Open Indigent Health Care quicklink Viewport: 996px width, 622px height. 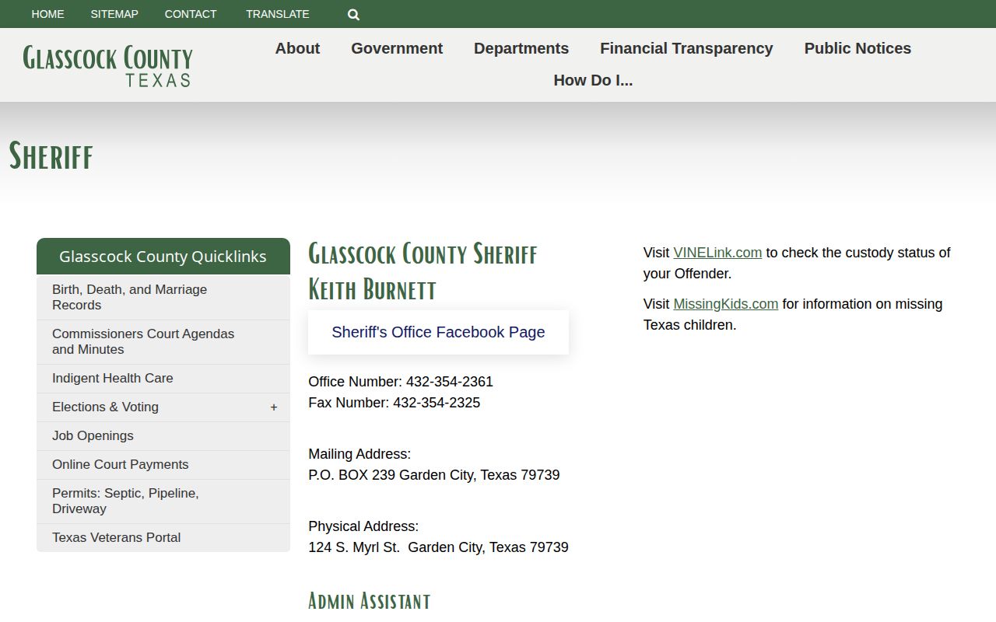coord(163,379)
